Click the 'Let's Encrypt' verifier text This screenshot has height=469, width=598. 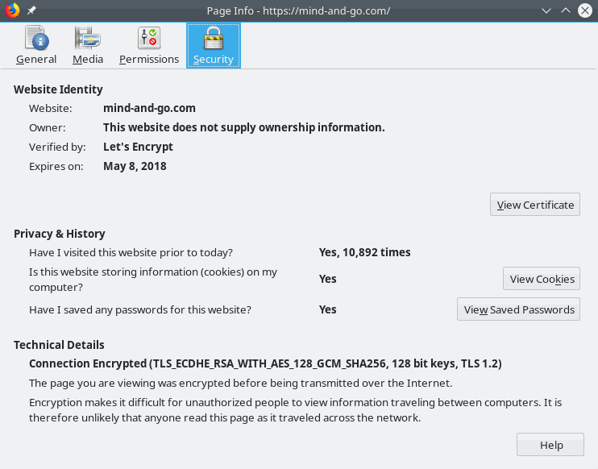(138, 147)
